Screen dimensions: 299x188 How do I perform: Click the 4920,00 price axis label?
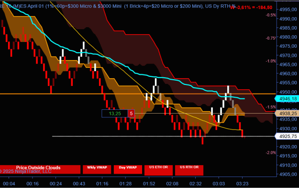(288, 147)
